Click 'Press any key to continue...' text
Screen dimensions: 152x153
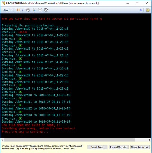(25, 132)
